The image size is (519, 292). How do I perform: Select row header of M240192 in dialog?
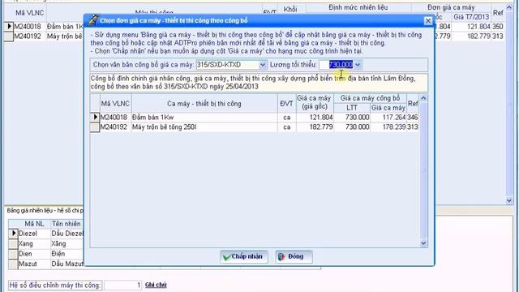tap(95, 127)
